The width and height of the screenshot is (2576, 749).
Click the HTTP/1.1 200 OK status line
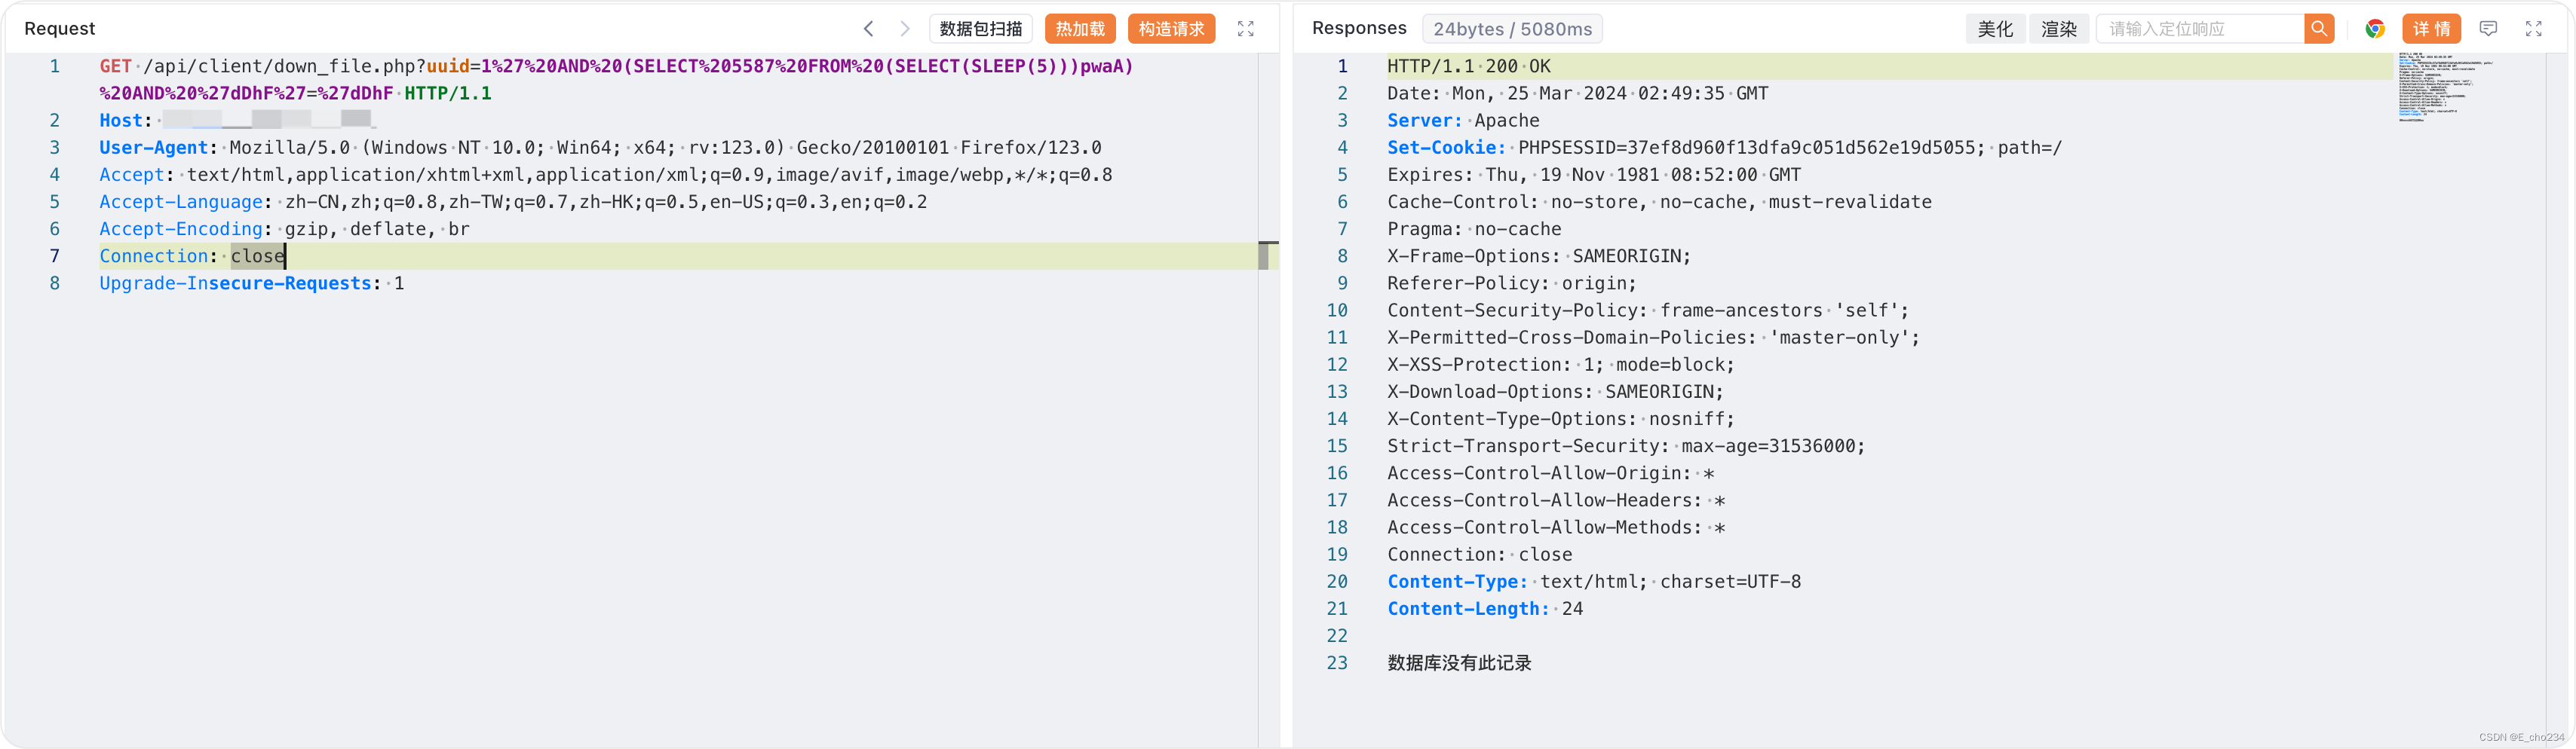tap(1469, 66)
